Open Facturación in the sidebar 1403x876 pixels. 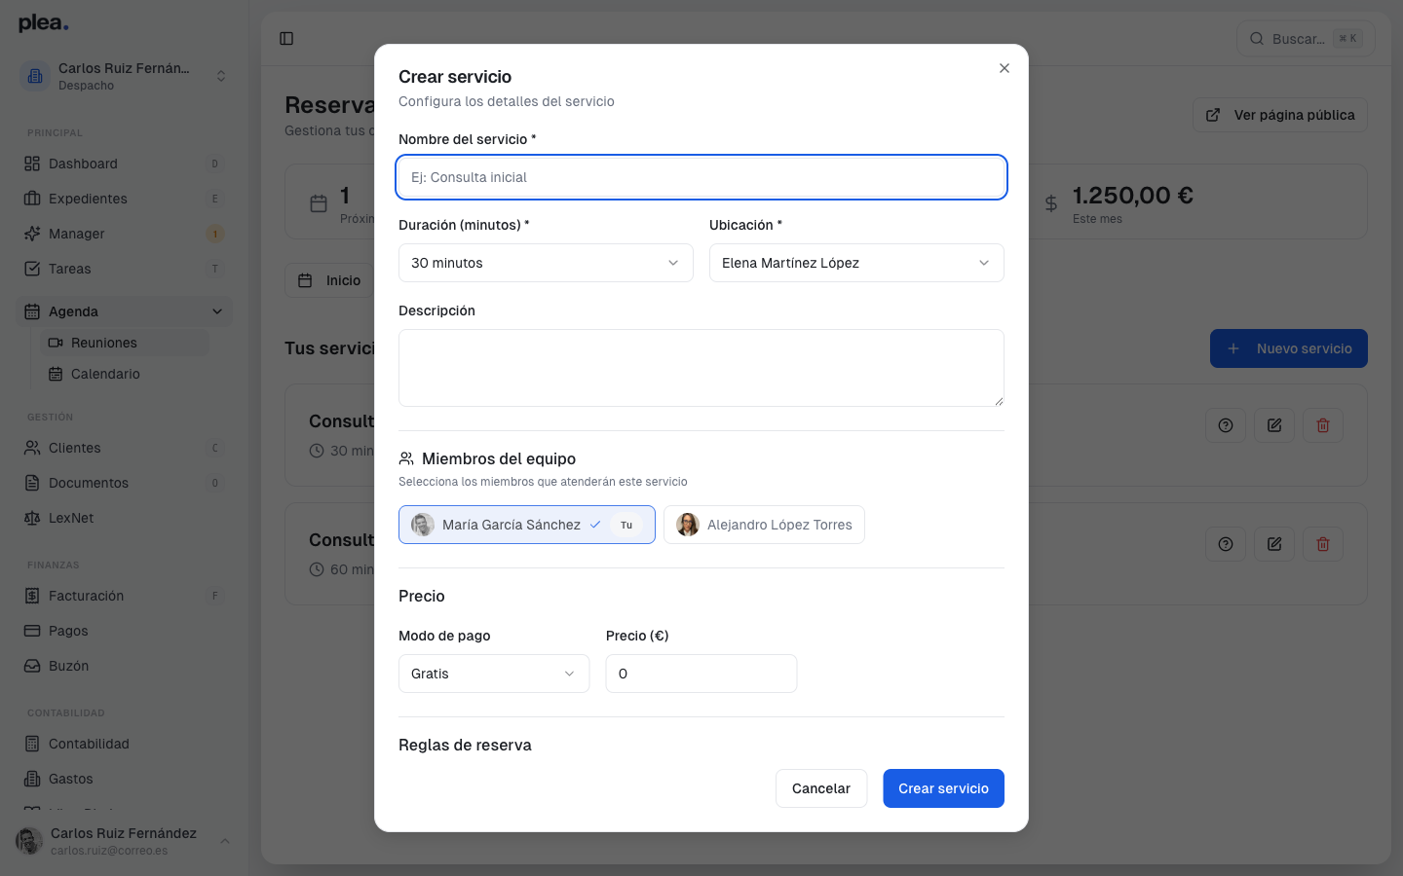124,596
